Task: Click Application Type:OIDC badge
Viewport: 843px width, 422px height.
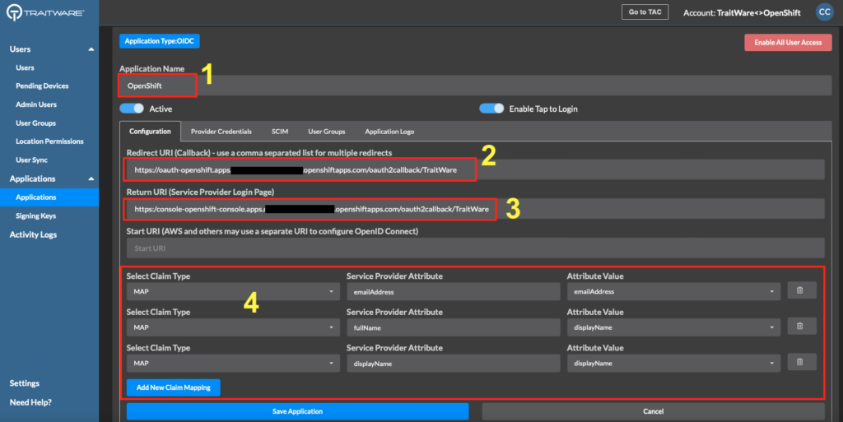Action: [x=159, y=41]
